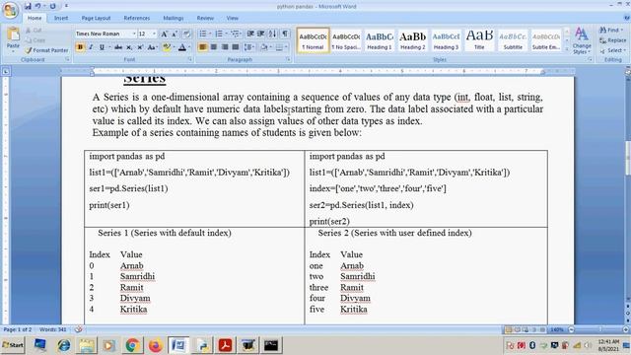
Task: Click the Increase Indent icon
Action: 260,34
